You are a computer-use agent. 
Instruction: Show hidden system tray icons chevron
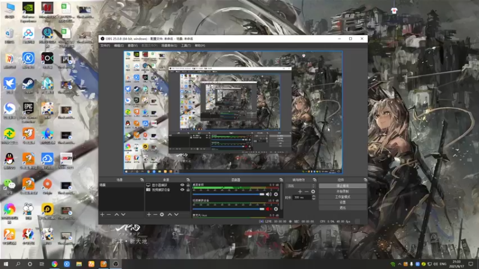click(x=399, y=264)
